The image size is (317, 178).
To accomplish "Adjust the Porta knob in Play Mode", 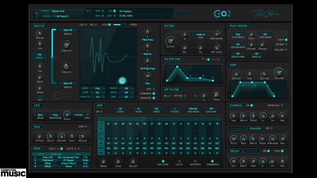I will point(251,34).
